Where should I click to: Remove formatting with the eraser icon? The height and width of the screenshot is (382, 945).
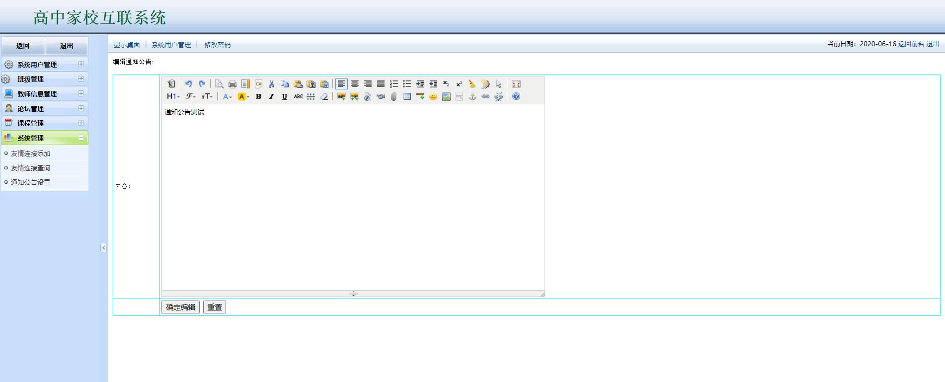[324, 96]
